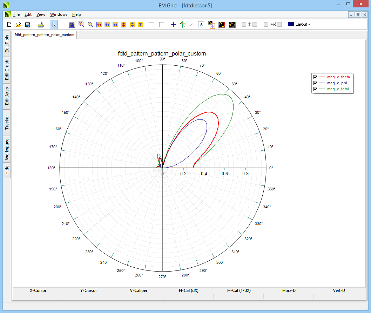The image size is (371, 313).
Task: Select the fdtd_pattern_pattern_polar_custom tab
Action: tap(44, 35)
